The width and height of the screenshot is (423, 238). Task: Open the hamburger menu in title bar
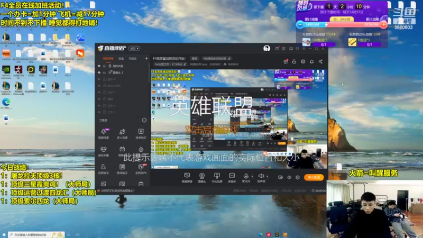click(x=304, y=49)
